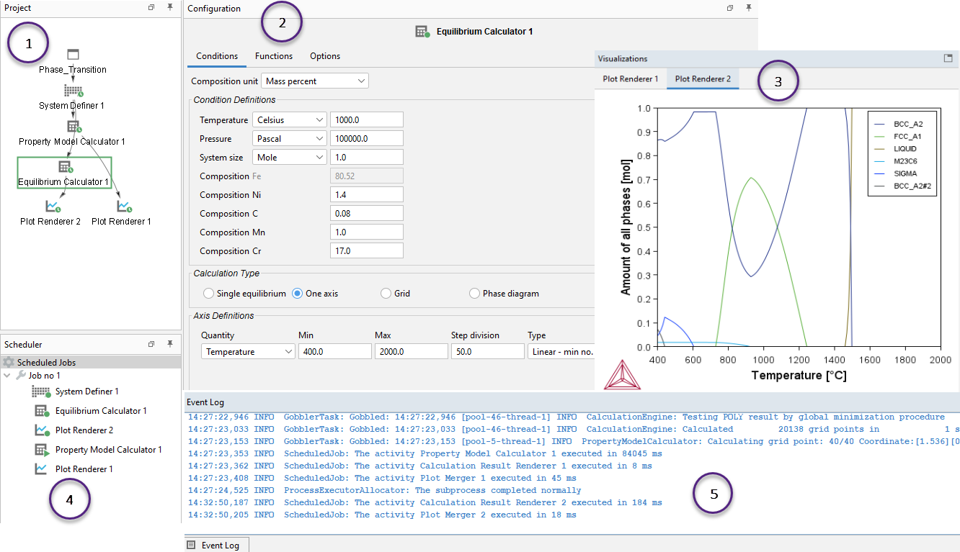Click the axis Min field 400.0

pyautogui.click(x=335, y=352)
